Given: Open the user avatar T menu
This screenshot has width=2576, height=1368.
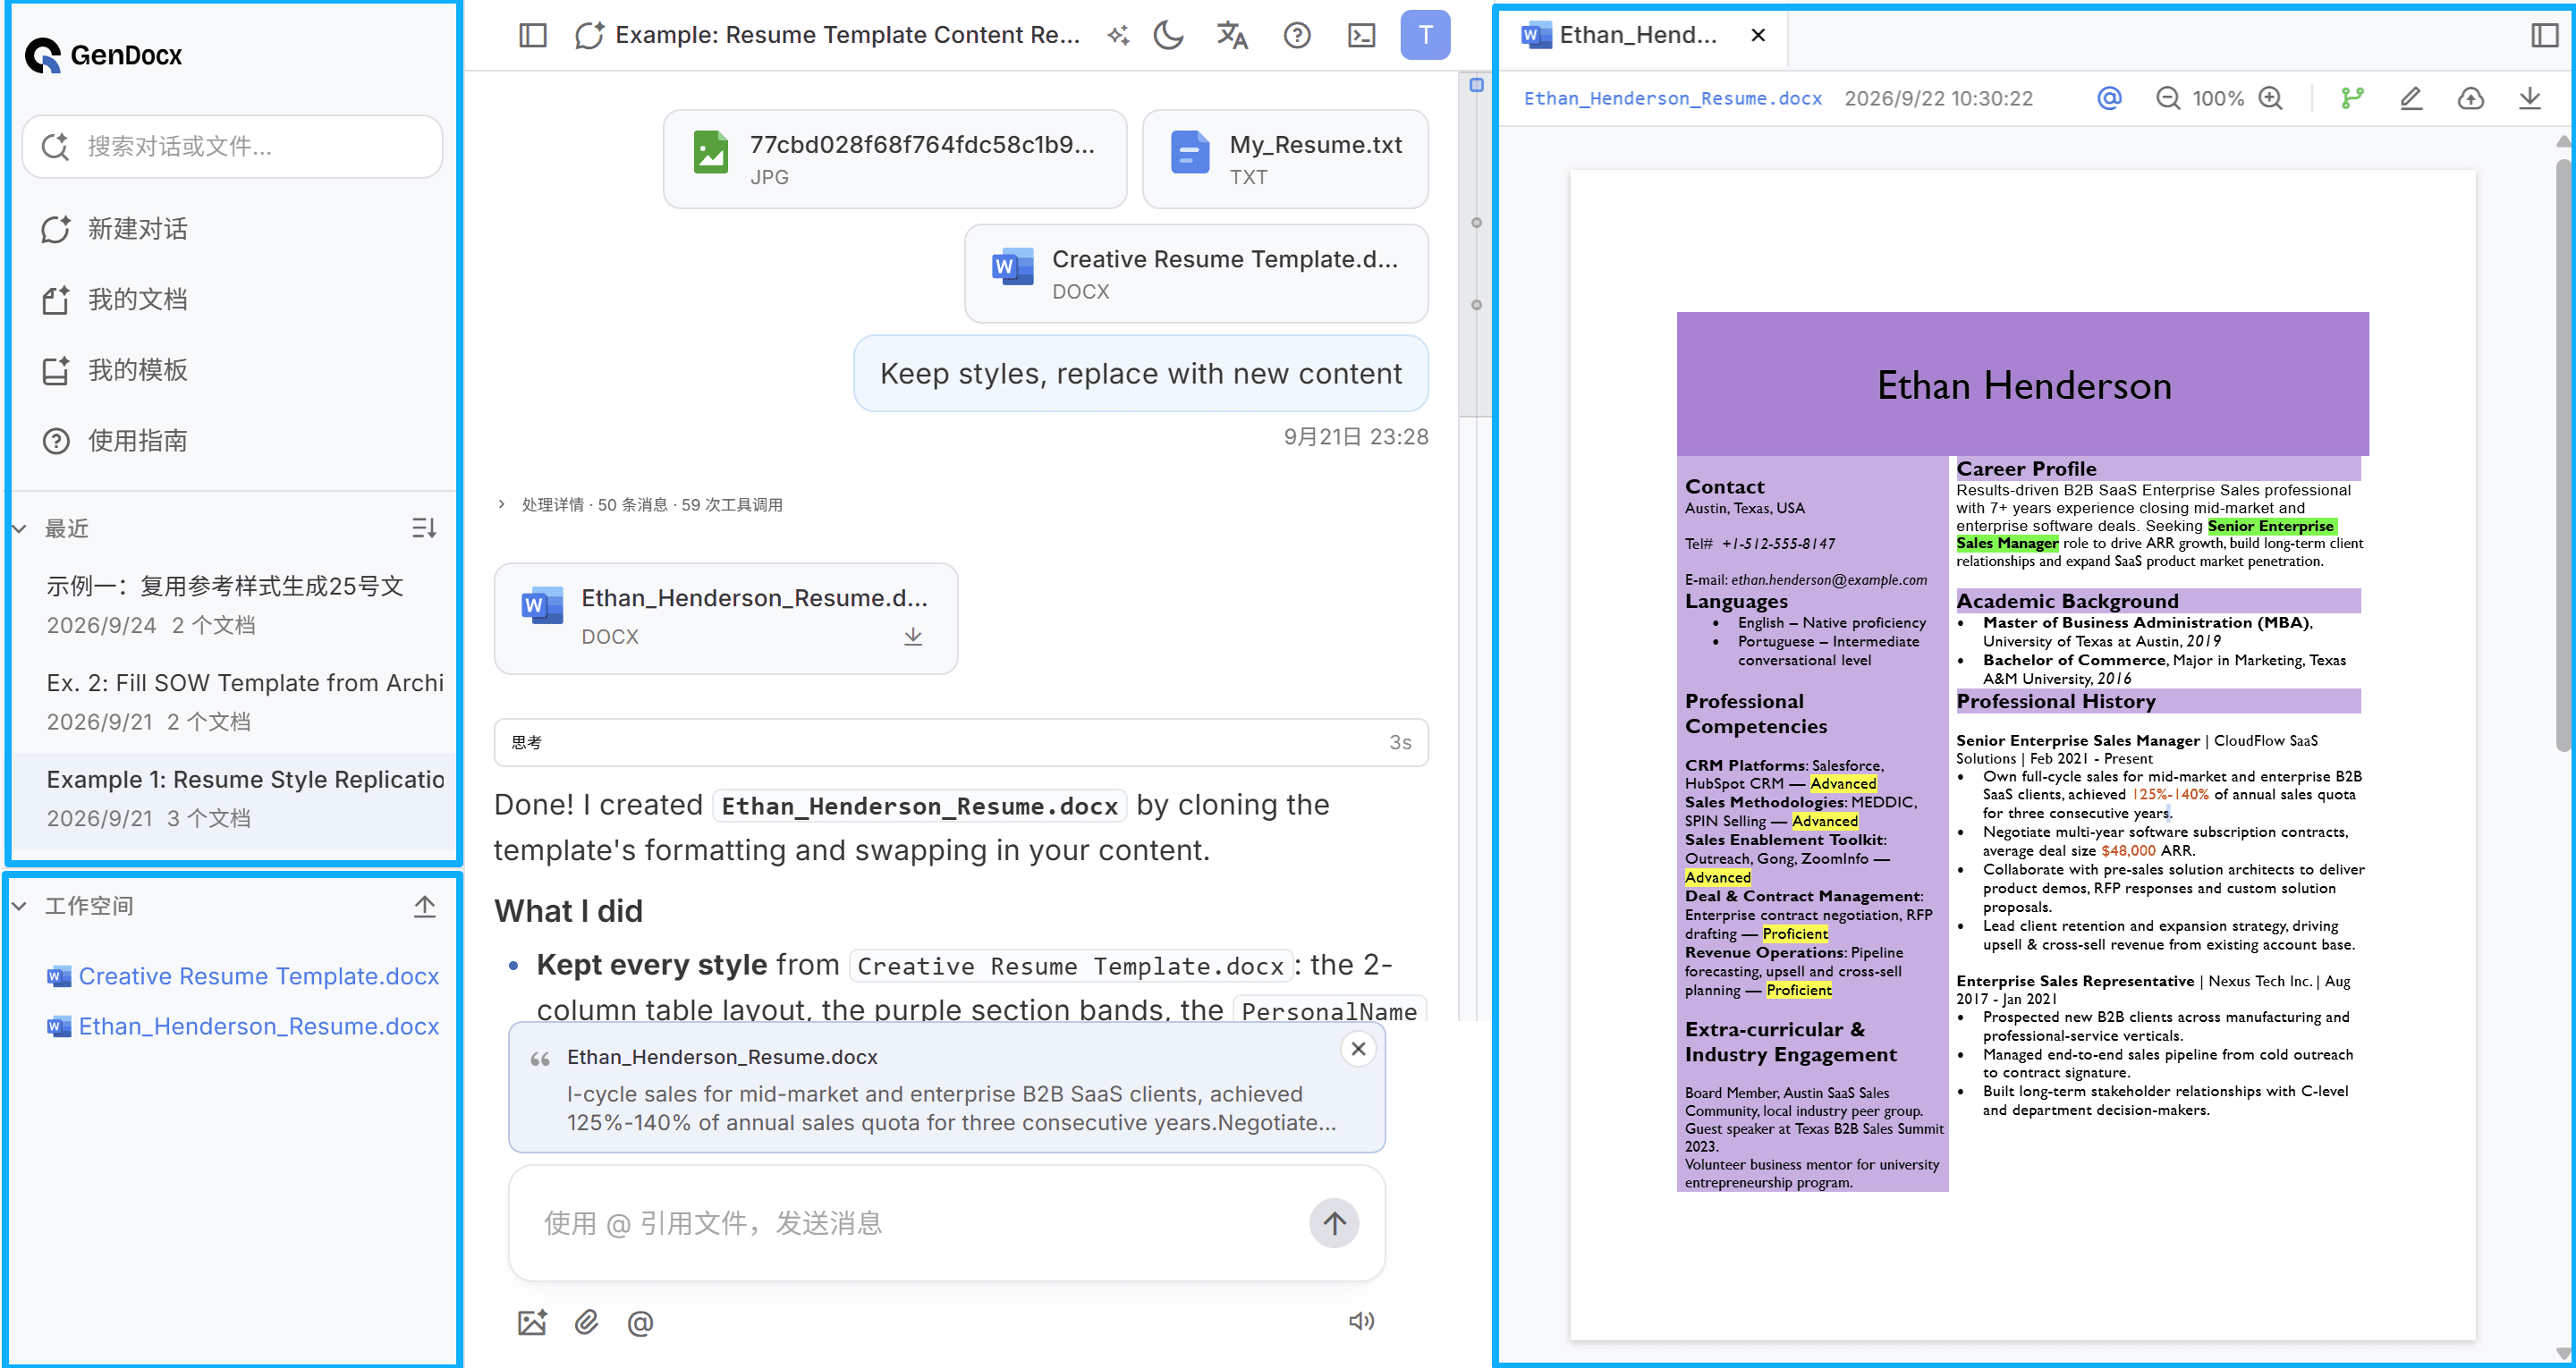Looking at the screenshot, I should (x=1425, y=35).
